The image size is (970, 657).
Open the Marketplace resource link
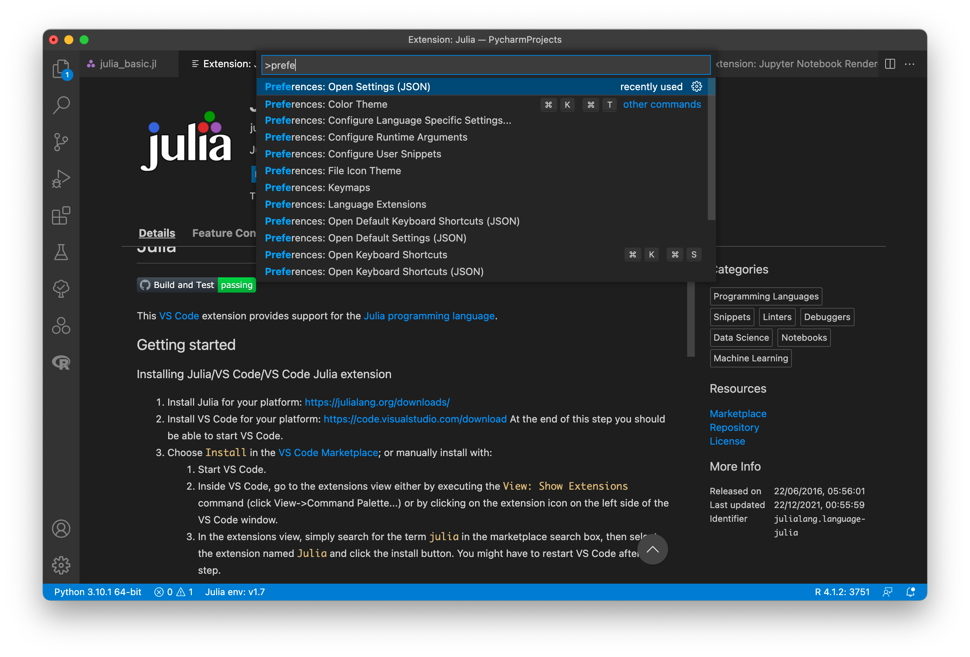(738, 413)
